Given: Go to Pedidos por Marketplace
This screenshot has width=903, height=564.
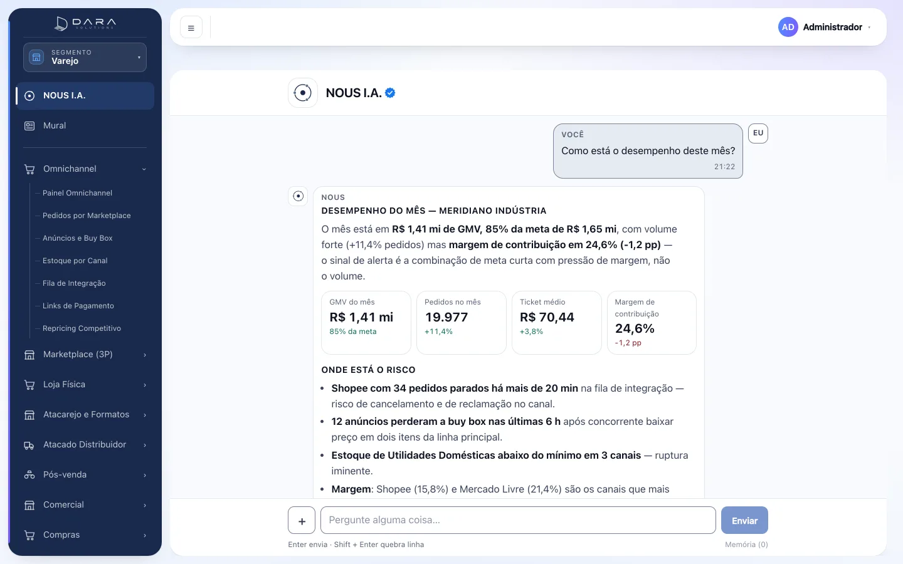Looking at the screenshot, I should (x=87, y=216).
